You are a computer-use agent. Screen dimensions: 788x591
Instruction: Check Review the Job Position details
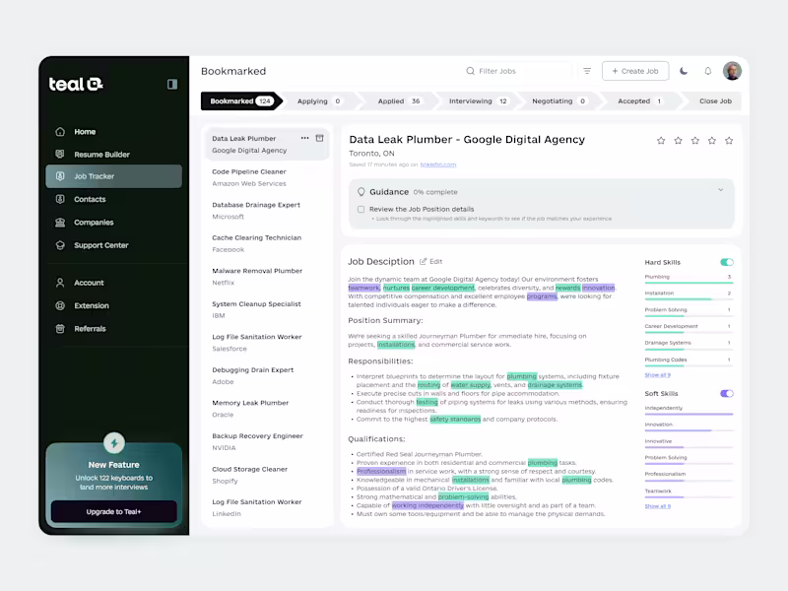click(x=361, y=209)
